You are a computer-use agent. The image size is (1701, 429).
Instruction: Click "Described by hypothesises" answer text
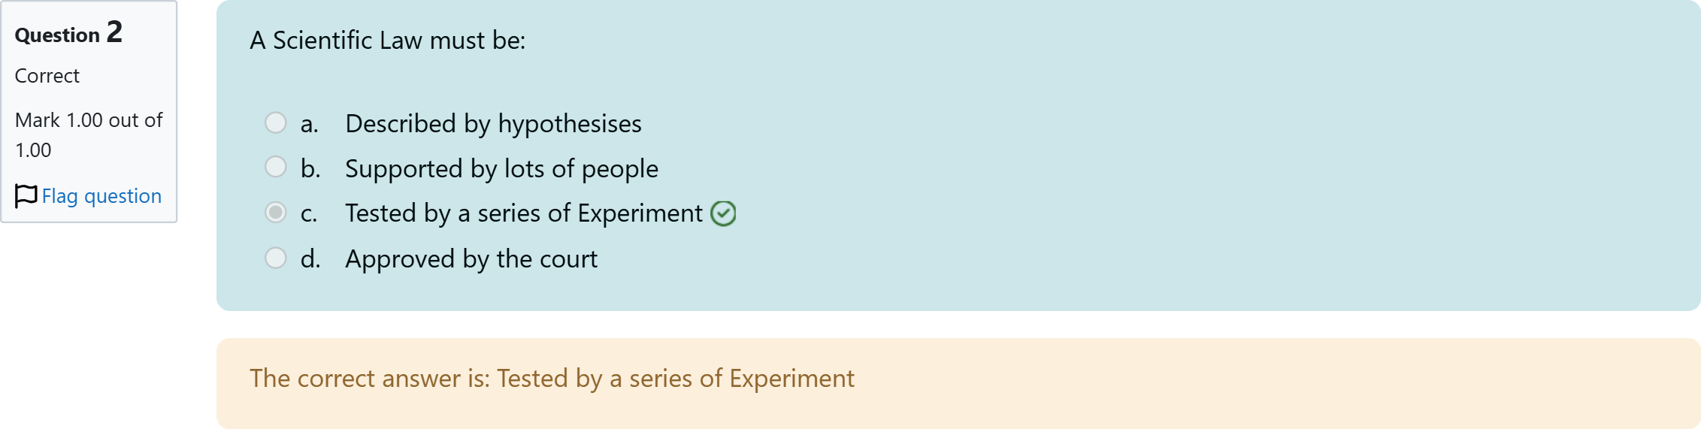click(x=493, y=123)
